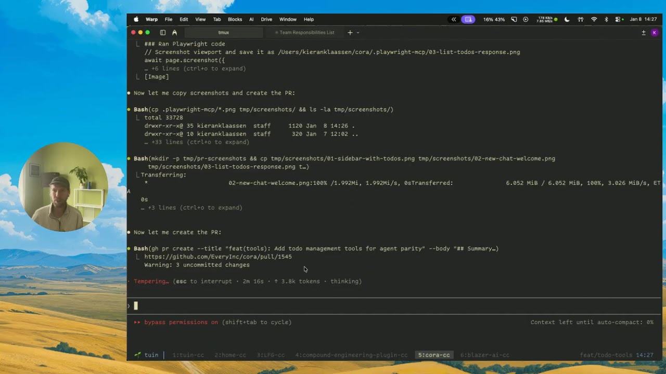Select tmux window 6:blazer-ai-cc
This screenshot has height=374, width=666.
[484, 355]
